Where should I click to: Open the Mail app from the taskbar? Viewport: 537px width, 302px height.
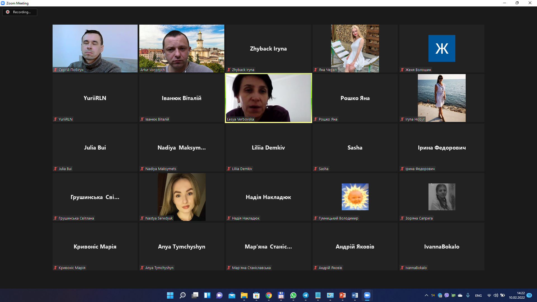[x=232, y=295]
